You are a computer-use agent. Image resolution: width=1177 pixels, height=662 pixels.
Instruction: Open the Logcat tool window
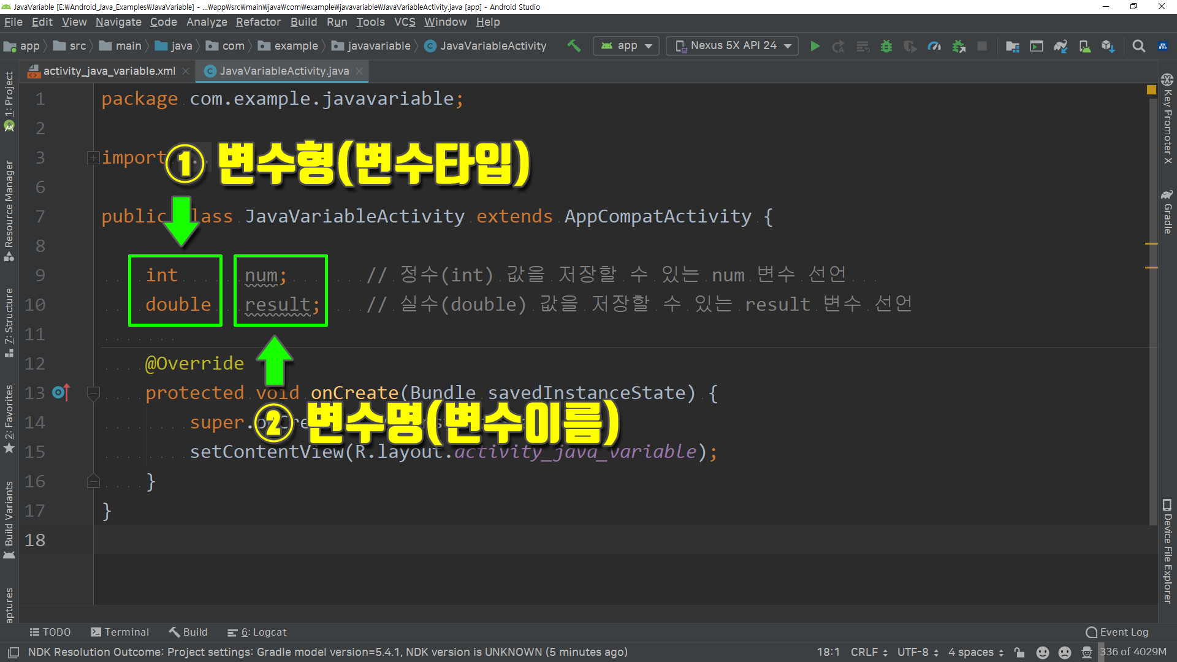coord(257,632)
